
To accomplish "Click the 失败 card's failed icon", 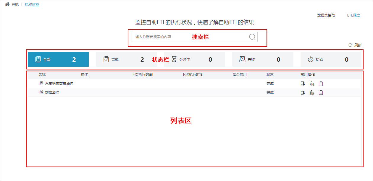I will point(242,59).
